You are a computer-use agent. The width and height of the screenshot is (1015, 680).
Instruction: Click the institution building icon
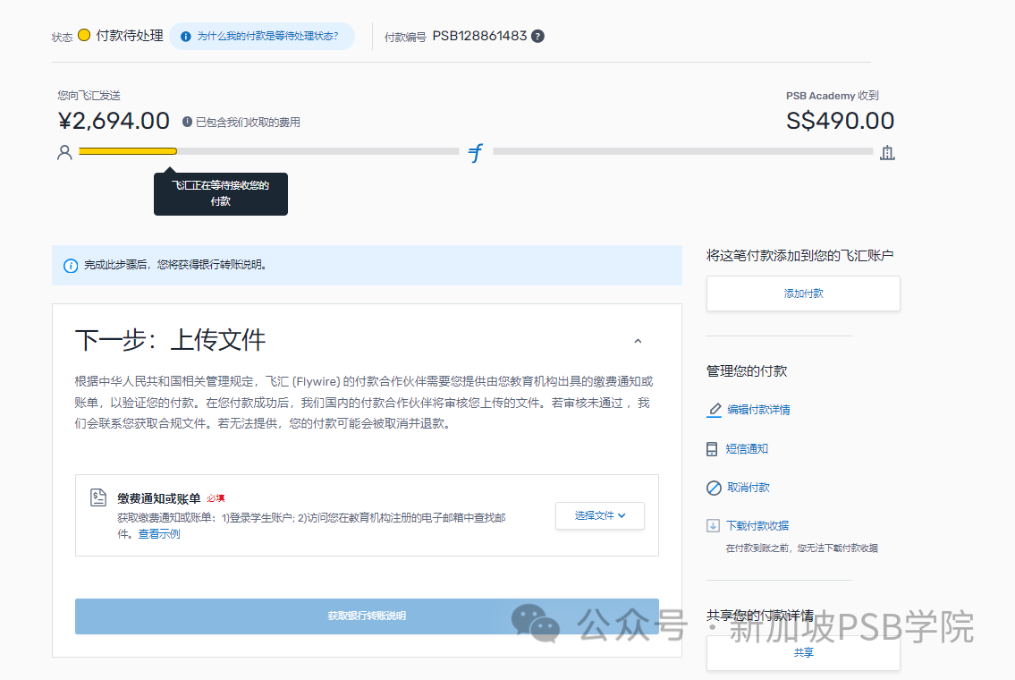coord(887,152)
